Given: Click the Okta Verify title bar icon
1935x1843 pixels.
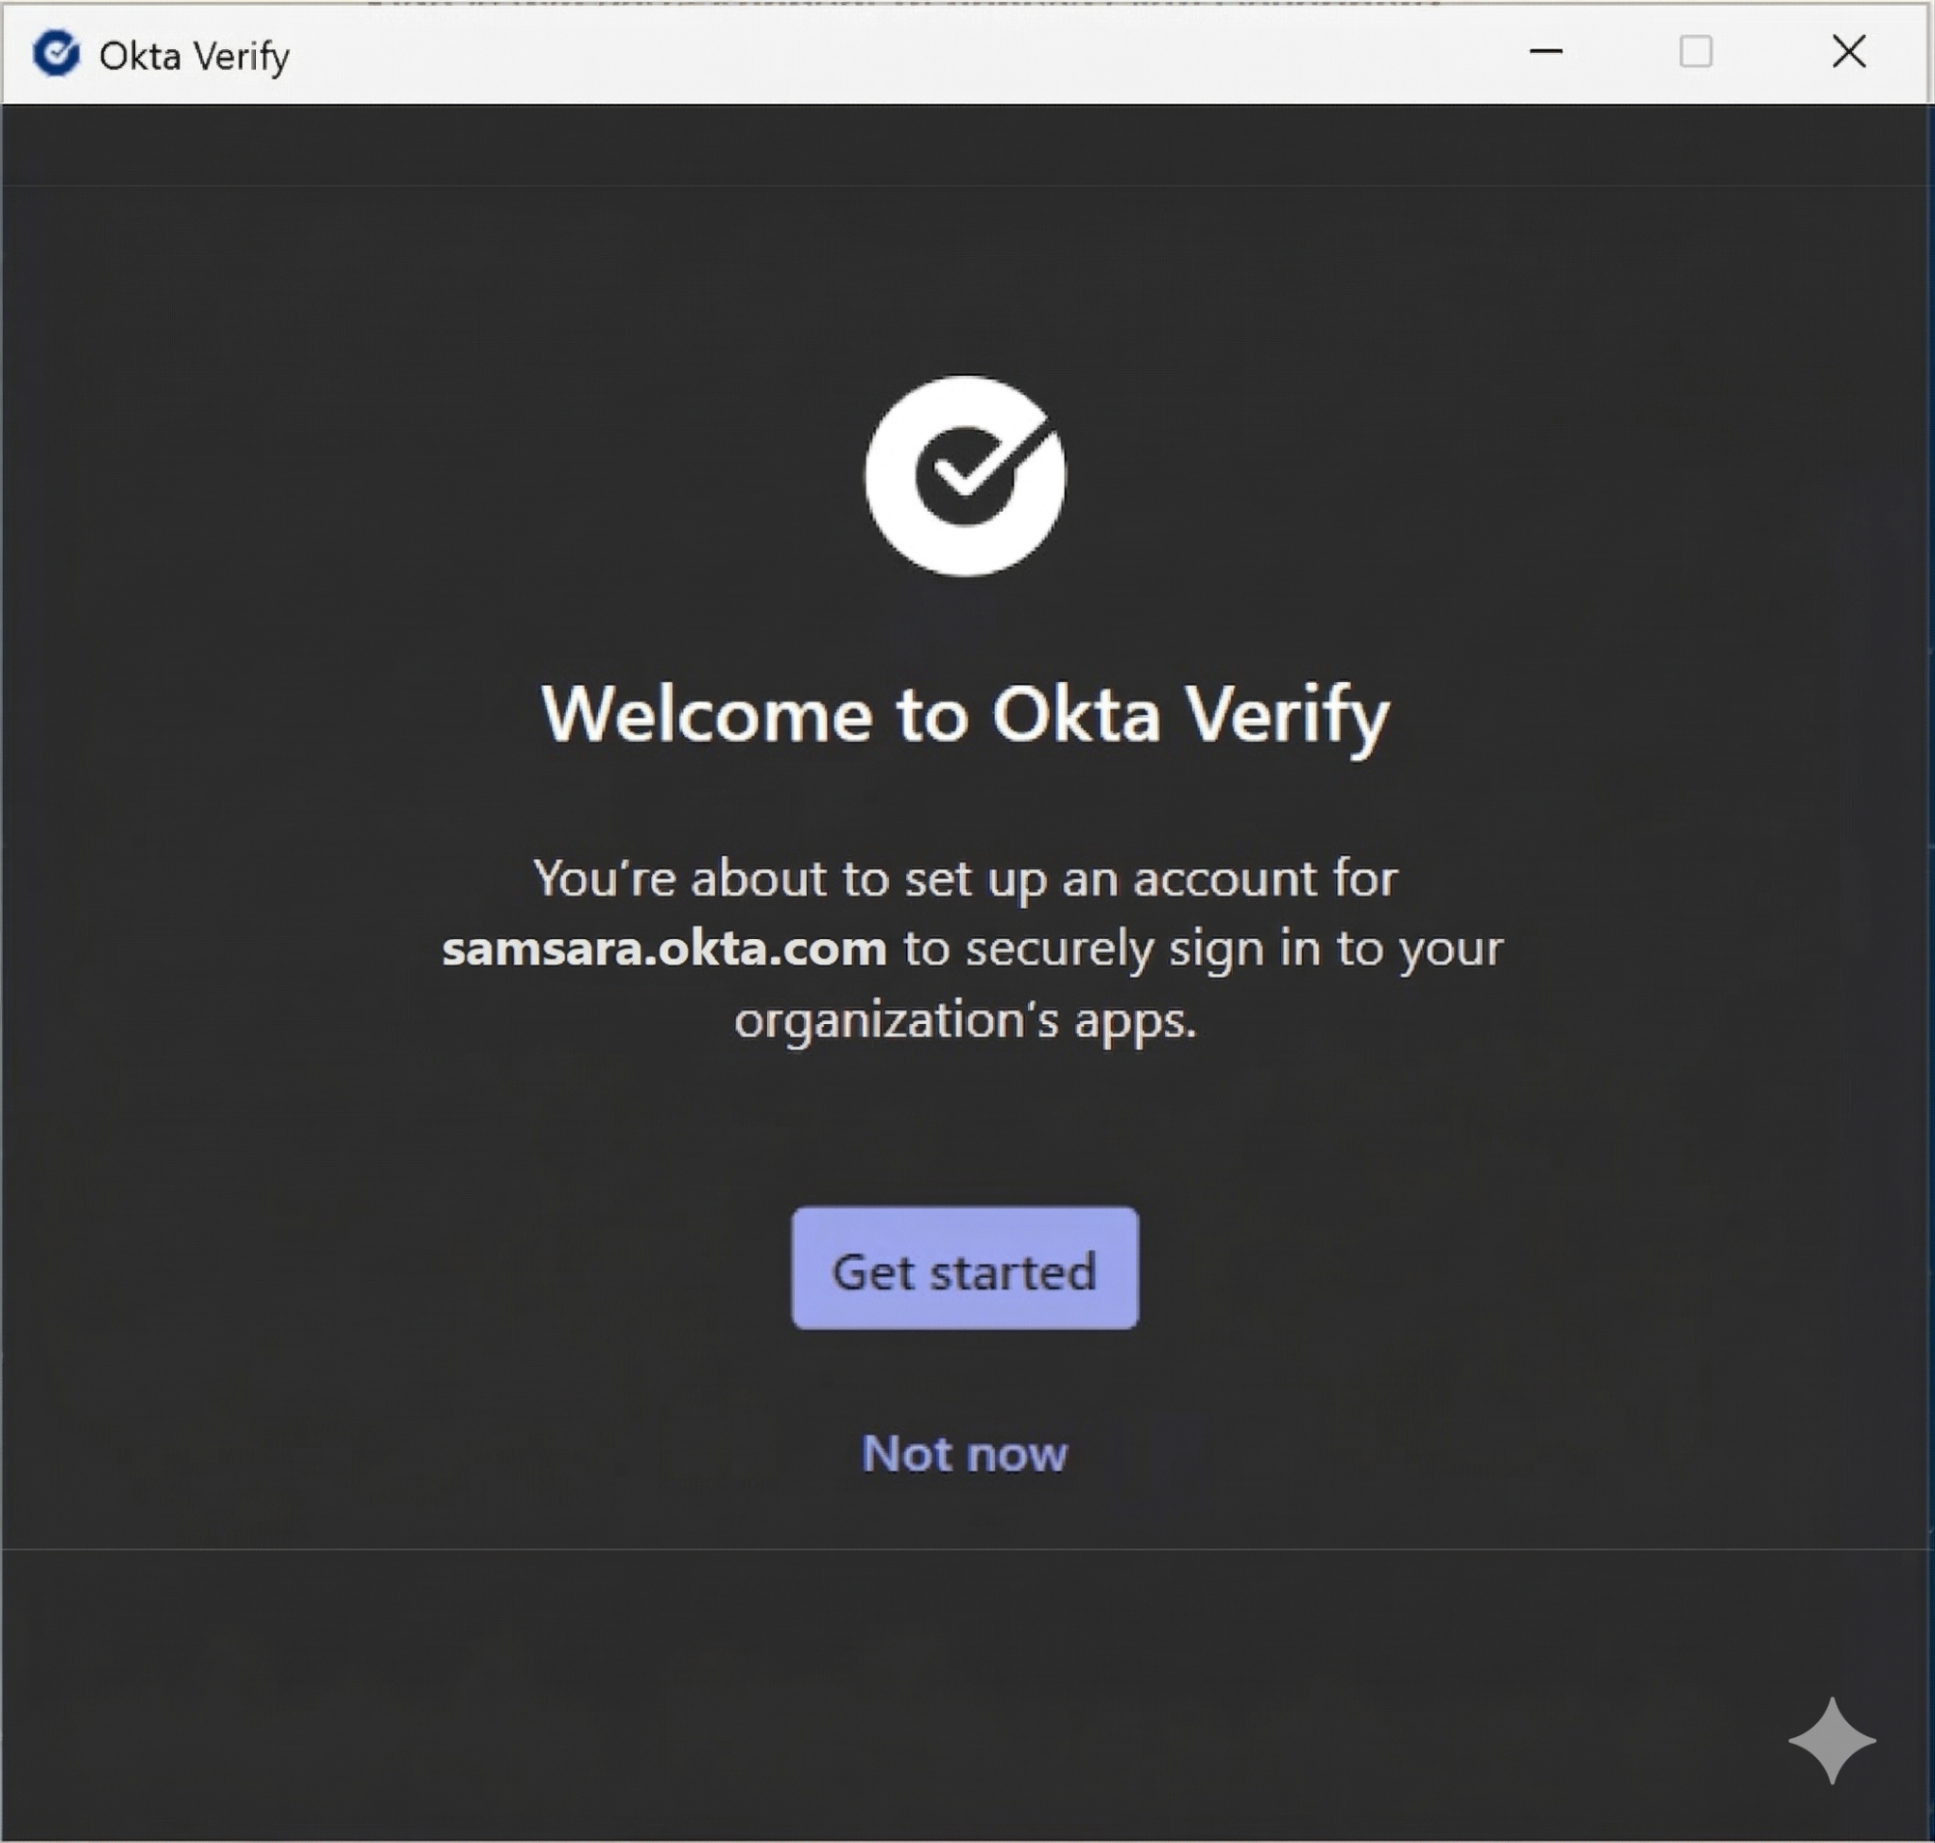Looking at the screenshot, I should pyautogui.click(x=56, y=53).
